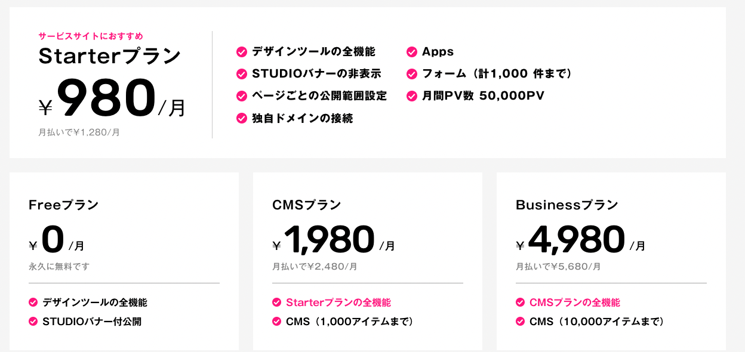
Task: Click checkmark icon beside ページごとの公開範囲設定
Action: (x=242, y=96)
